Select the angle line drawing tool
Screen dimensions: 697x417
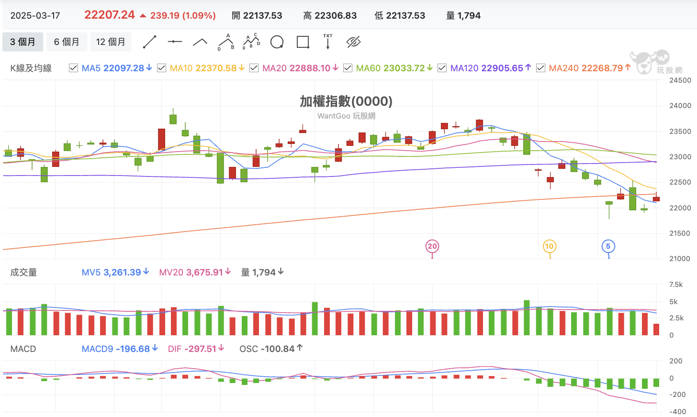click(x=200, y=42)
